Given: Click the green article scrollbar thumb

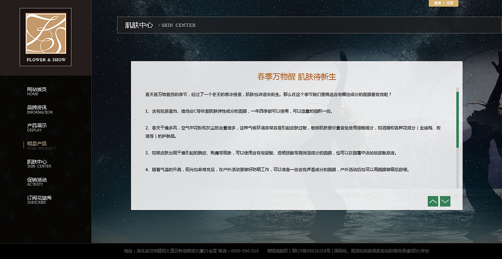Looking at the screenshot, I should [457, 119].
